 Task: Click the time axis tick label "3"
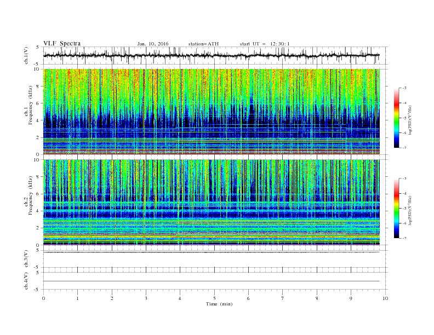[x=146, y=298]
